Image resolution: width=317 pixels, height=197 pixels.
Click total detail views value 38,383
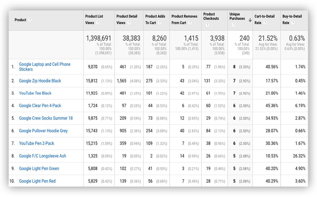131,38
